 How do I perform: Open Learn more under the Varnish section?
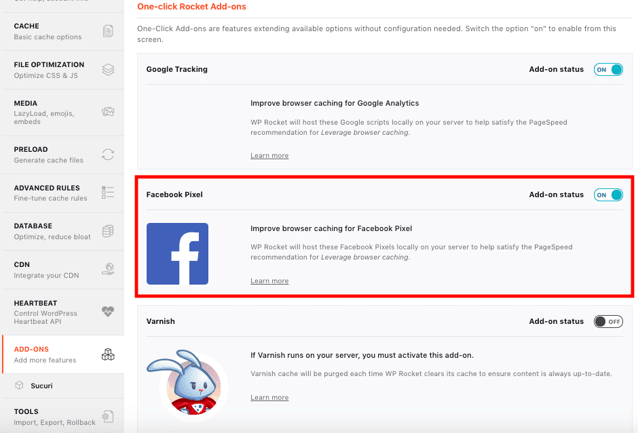pyautogui.click(x=269, y=397)
